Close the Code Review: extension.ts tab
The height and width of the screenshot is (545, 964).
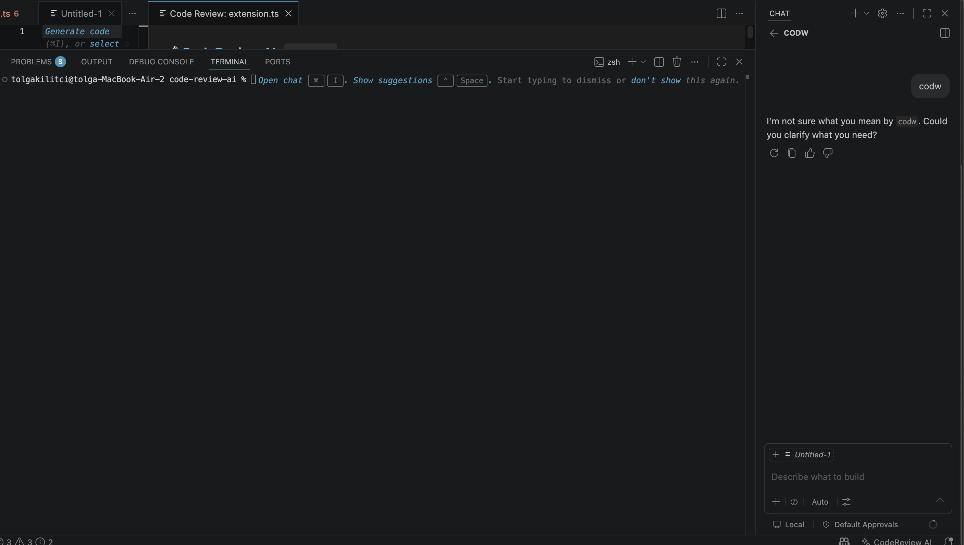tap(288, 13)
